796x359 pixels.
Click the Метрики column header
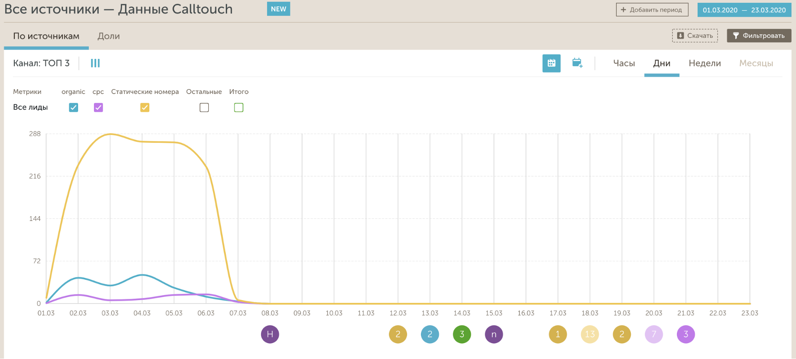point(27,92)
